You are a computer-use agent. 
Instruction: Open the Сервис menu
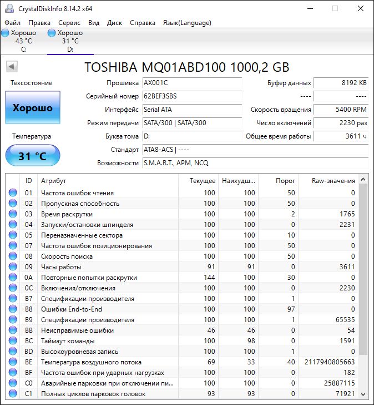(69, 23)
